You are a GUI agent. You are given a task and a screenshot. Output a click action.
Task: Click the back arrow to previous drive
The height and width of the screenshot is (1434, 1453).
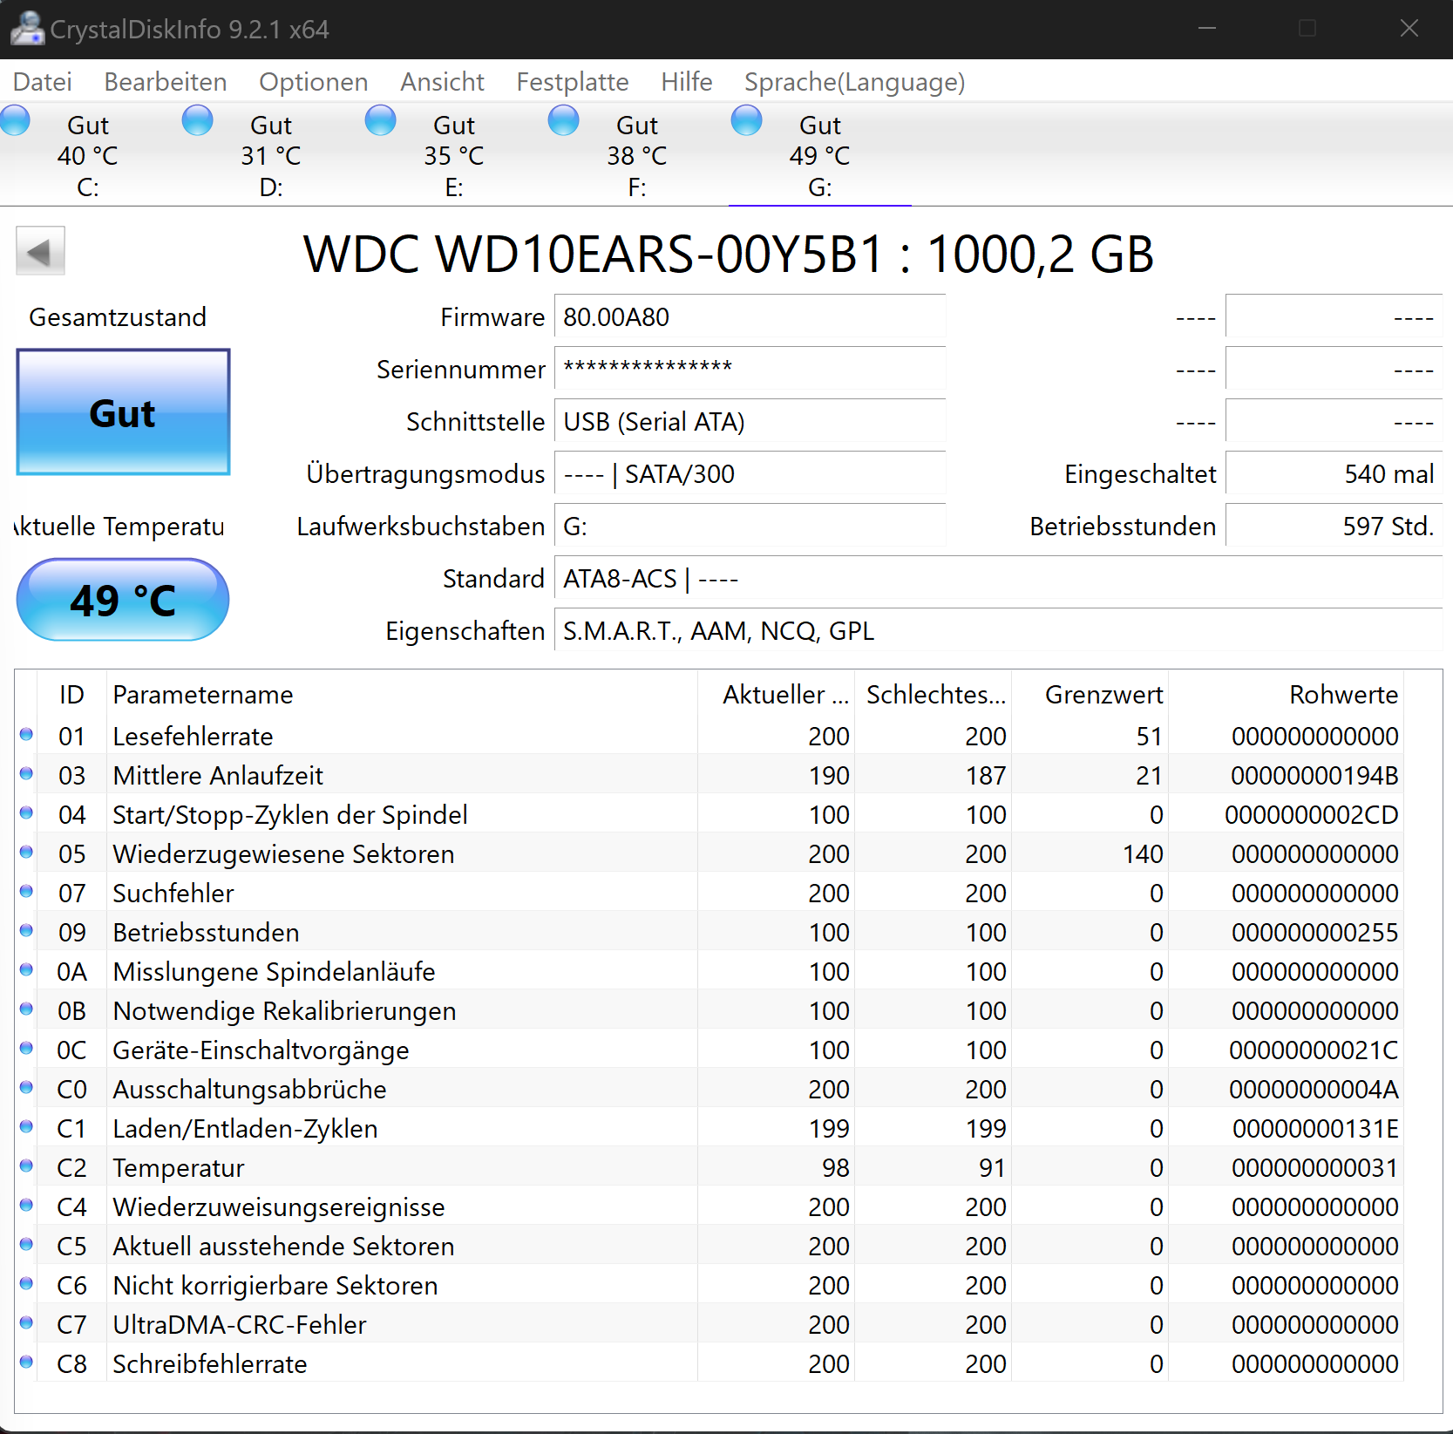40,251
